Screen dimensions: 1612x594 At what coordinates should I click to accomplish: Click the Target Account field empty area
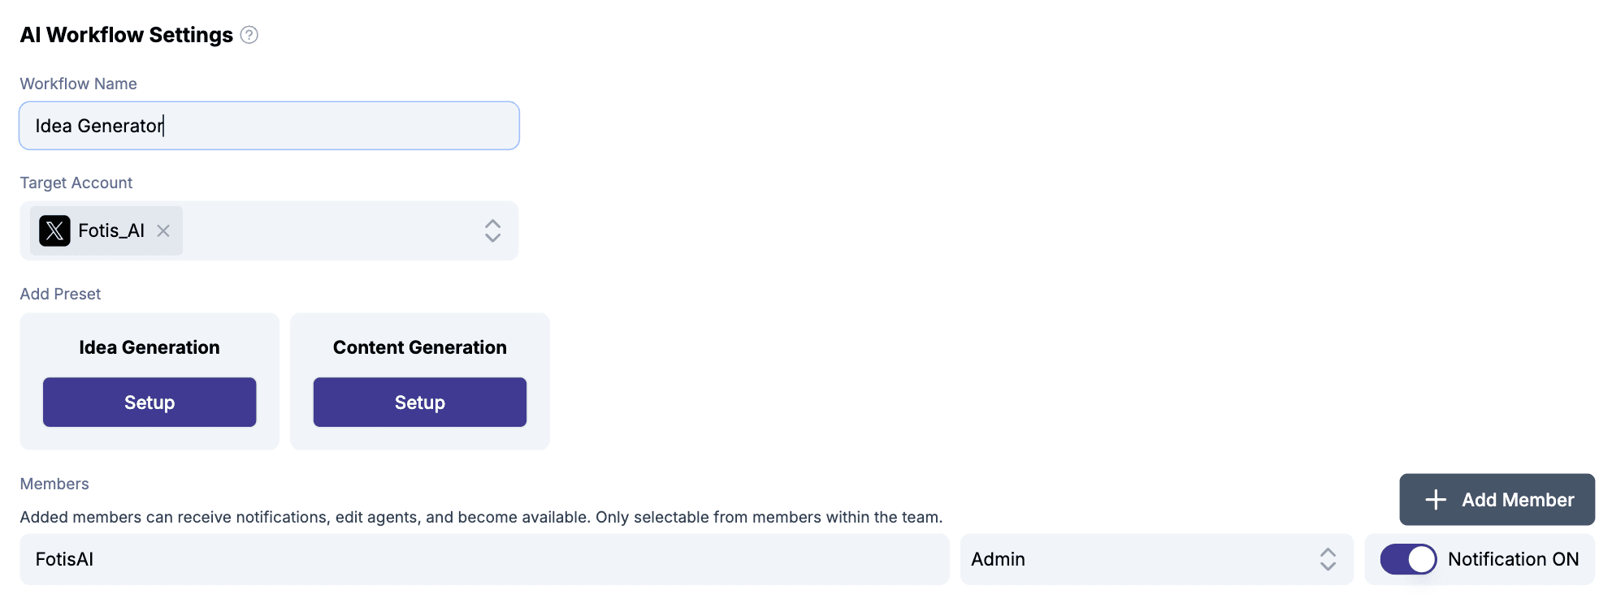coord(329,230)
